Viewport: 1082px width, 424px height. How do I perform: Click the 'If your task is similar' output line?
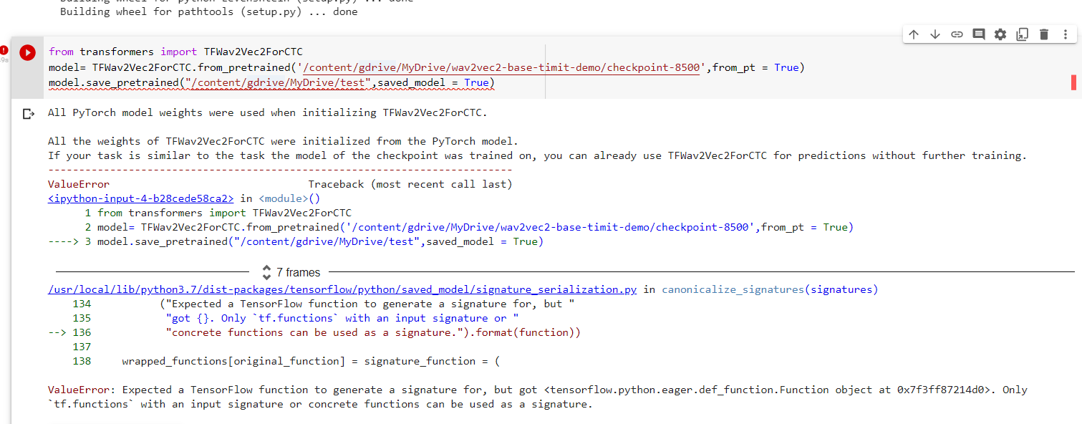pyautogui.click(x=537, y=155)
